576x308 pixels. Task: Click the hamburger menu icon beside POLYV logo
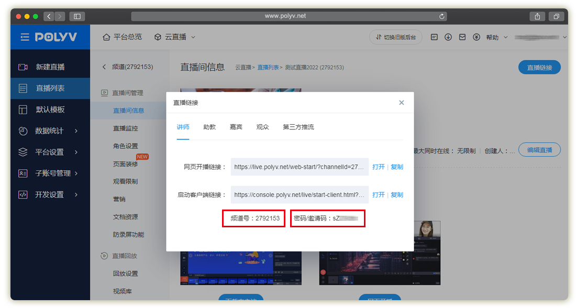[x=25, y=37]
